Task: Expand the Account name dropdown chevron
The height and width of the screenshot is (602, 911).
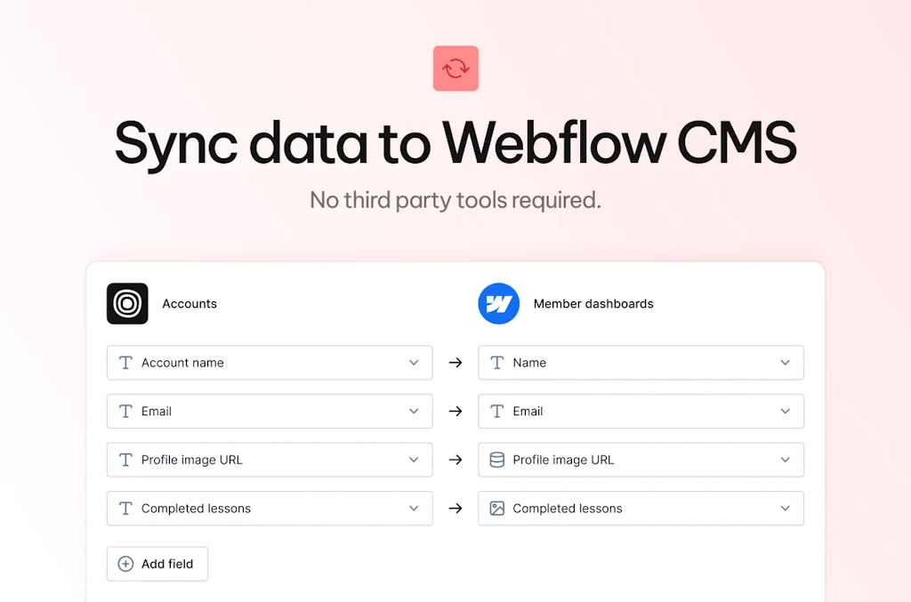Action: pos(414,363)
